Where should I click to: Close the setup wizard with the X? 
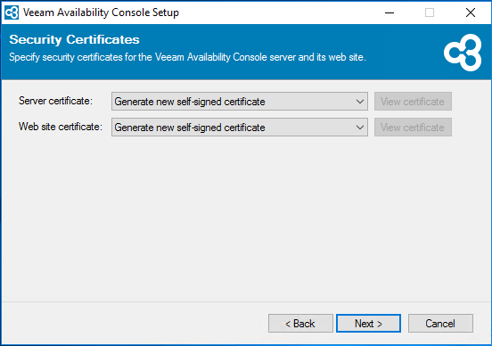(471, 12)
